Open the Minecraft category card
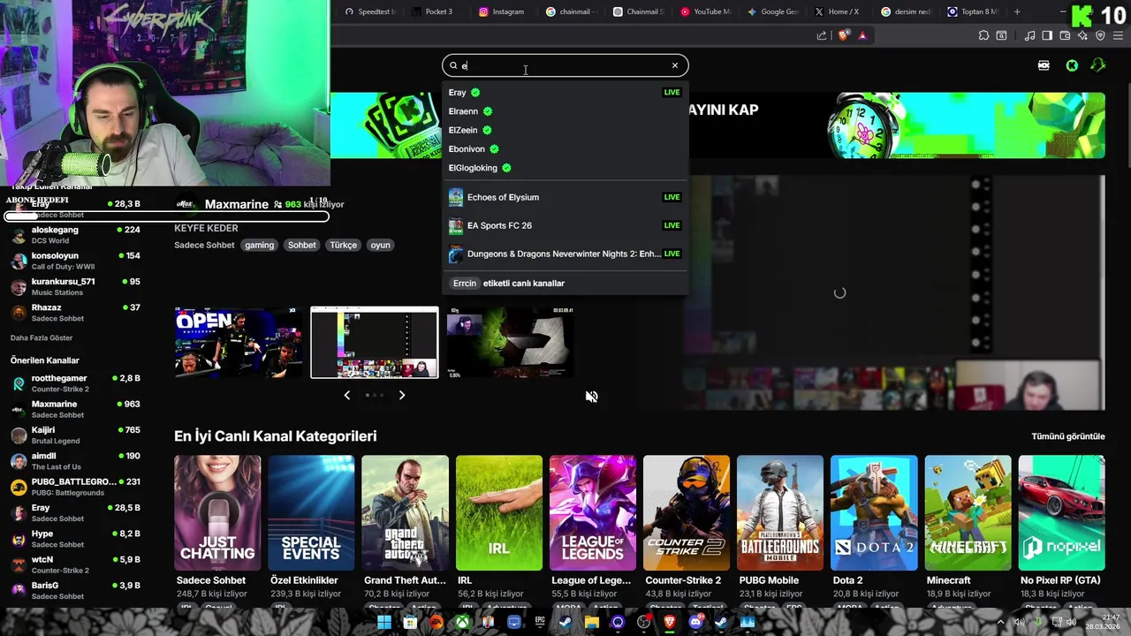 pos(968,513)
